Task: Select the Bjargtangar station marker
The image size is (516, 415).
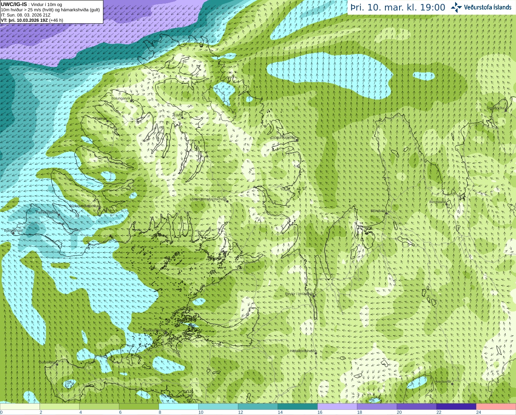Action: 13,233
